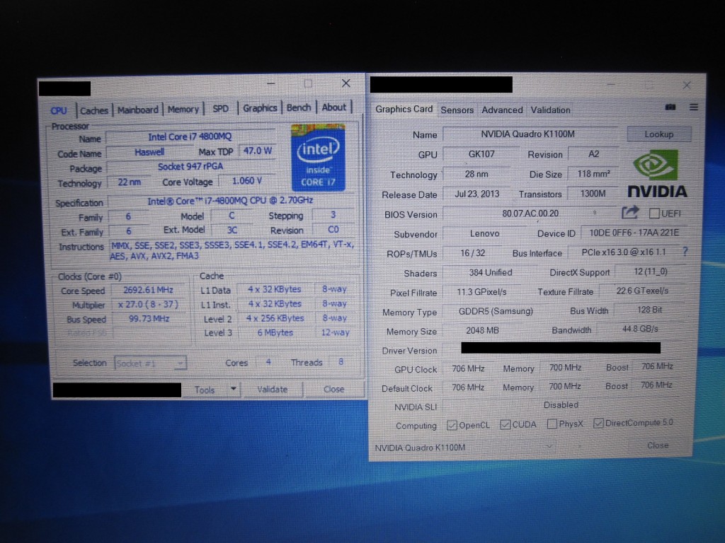Open the GPU-Z hamburger menu
This screenshot has height=543, width=725.
pyautogui.click(x=694, y=107)
